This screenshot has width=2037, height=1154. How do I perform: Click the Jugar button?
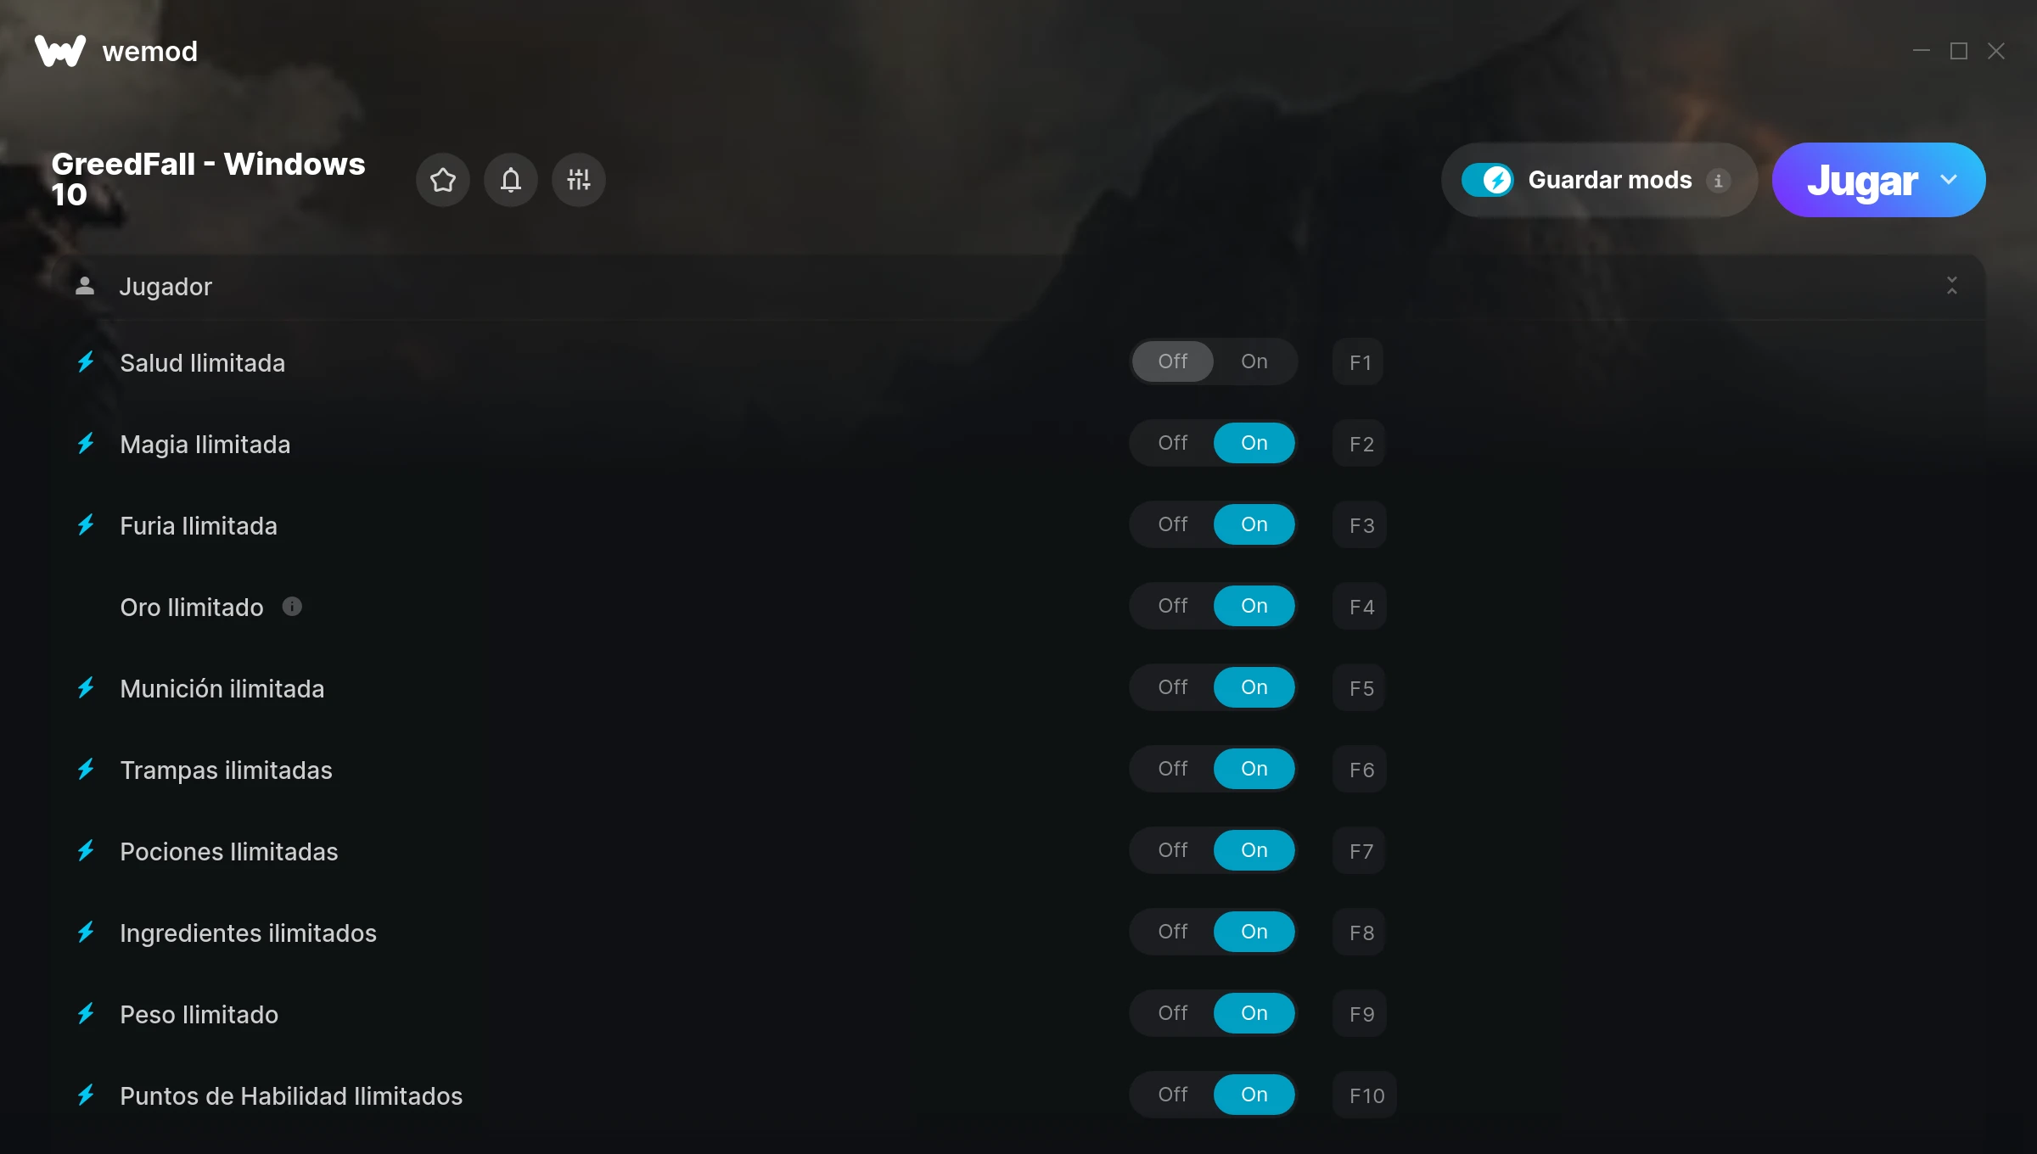coord(1862,180)
